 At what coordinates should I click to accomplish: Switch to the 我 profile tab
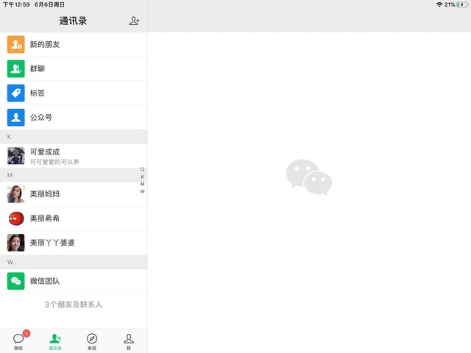[x=129, y=340]
